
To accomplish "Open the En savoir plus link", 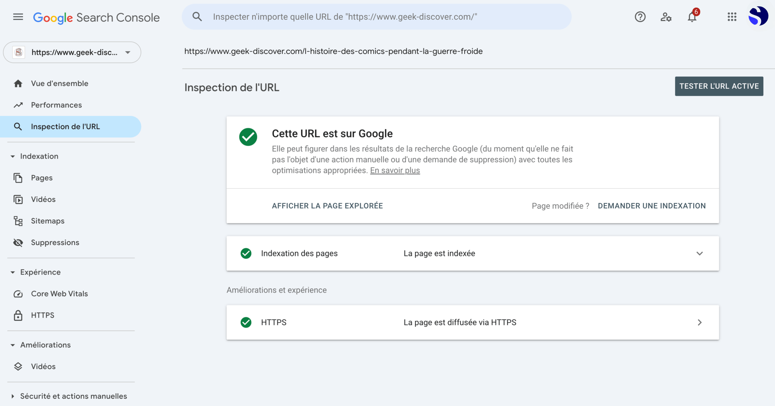I will pos(395,170).
